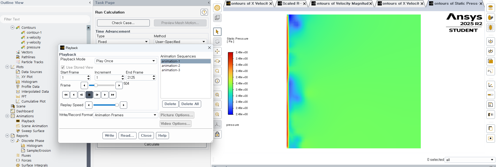Toggle the Use Stored View checkbox
Screen dimensions: 496x167
(63, 67)
